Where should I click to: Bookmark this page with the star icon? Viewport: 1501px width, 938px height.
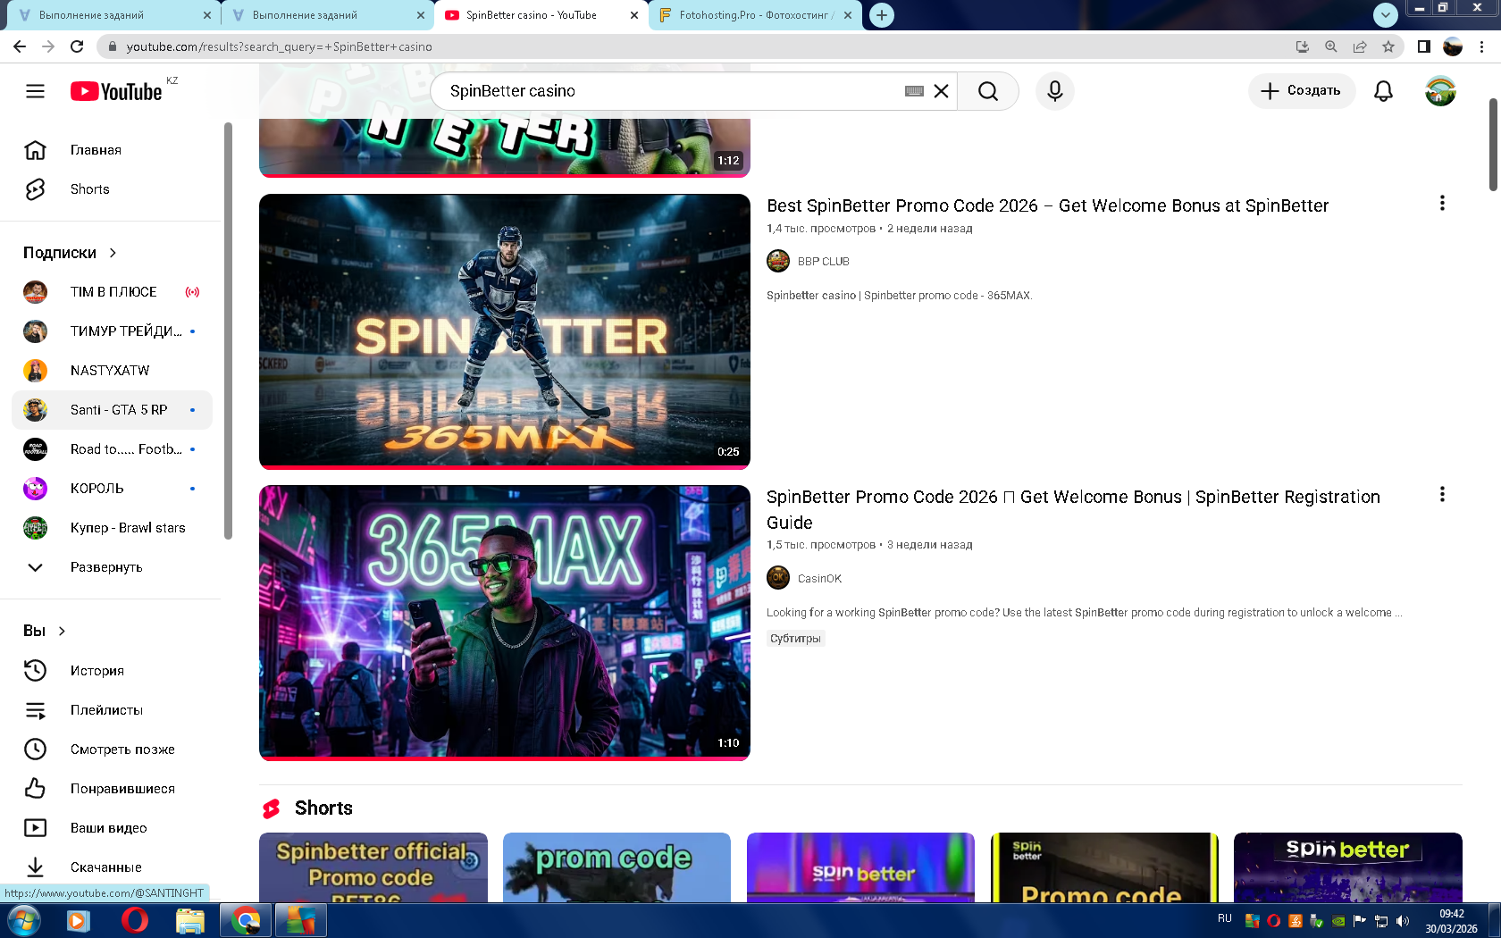pyautogui.click(x=1388, y=46)
